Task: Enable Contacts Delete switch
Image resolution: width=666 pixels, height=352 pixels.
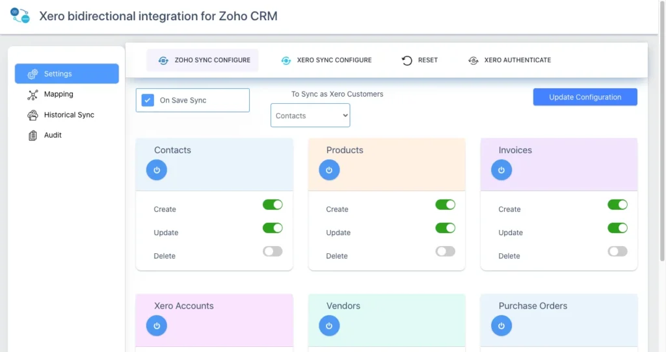Action: pyautogui.click(x=273, y=251)
